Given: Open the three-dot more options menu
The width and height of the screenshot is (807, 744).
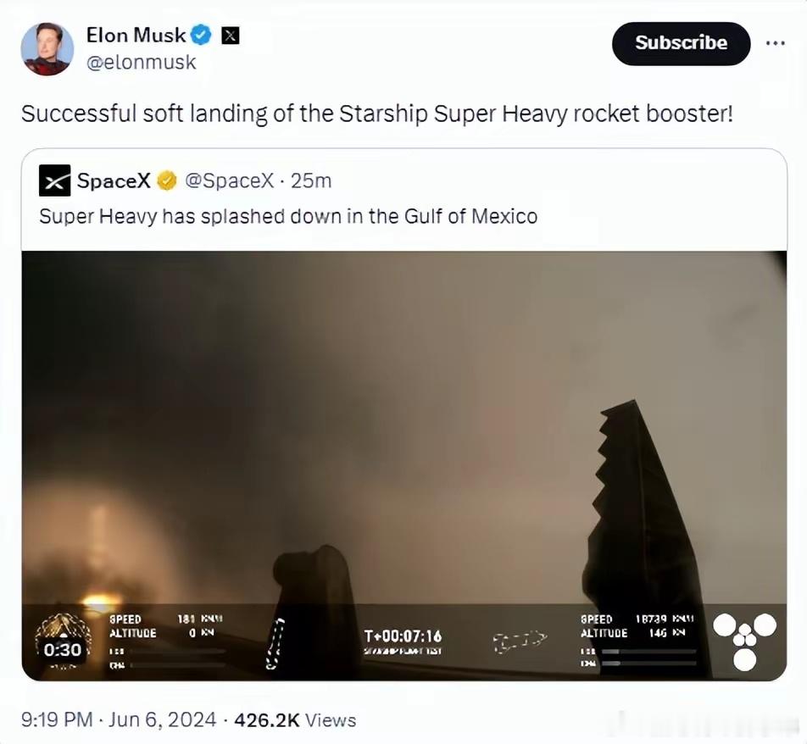Looking at the screenshot, I should click(x=775, y=43).
